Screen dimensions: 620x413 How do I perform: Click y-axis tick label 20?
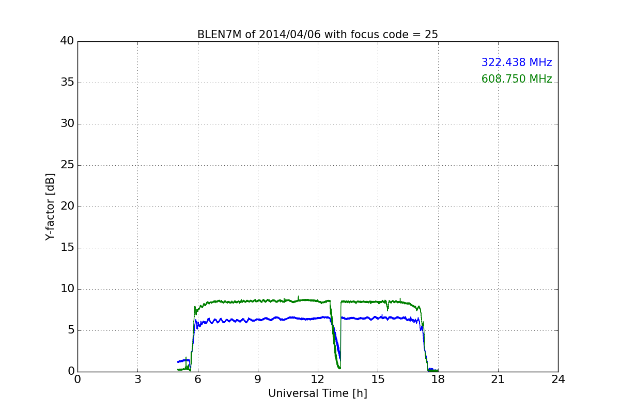tap(67, 206)
